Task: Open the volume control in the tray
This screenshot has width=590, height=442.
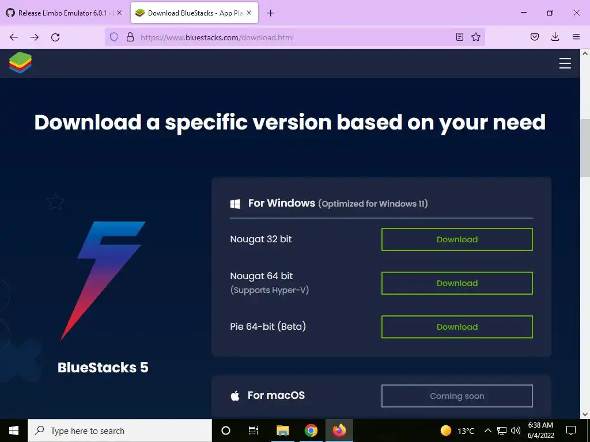Action: pyautogui.click(x=516, y=430)
